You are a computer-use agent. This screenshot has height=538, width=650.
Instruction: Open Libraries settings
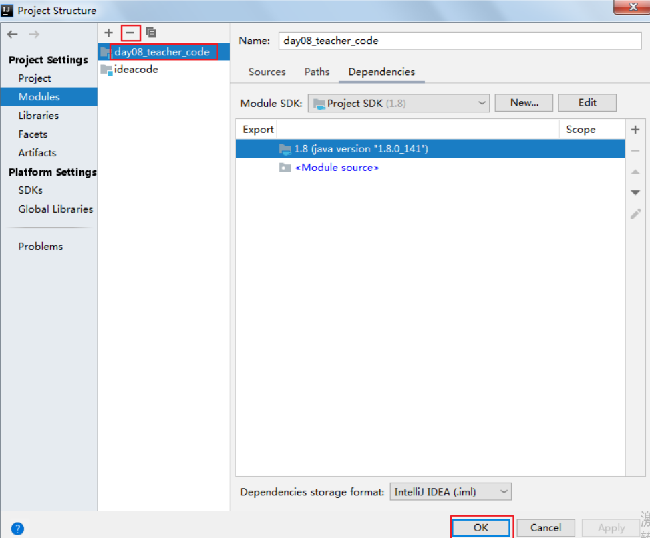pos(39,116)
